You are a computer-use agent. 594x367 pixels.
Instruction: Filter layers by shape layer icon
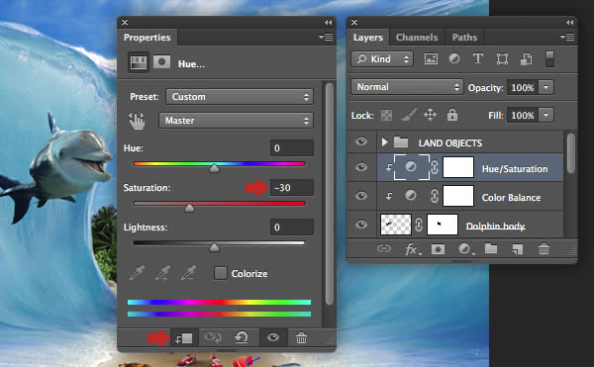point(502,58)
